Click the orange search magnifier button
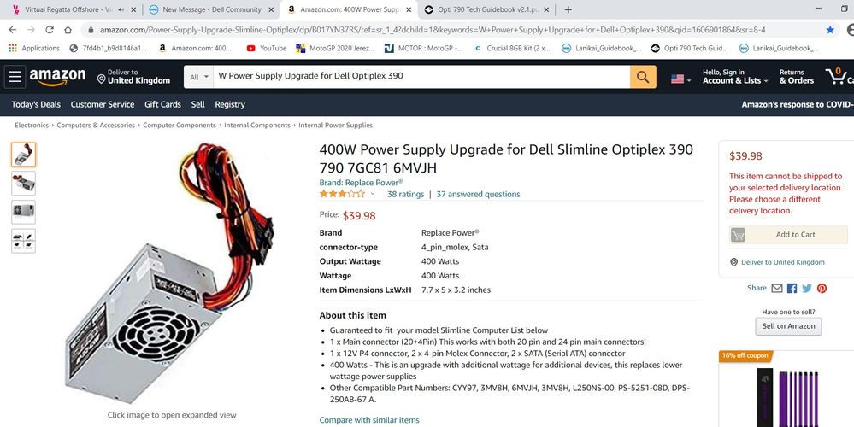854x427 pixels. pos(643,76)
